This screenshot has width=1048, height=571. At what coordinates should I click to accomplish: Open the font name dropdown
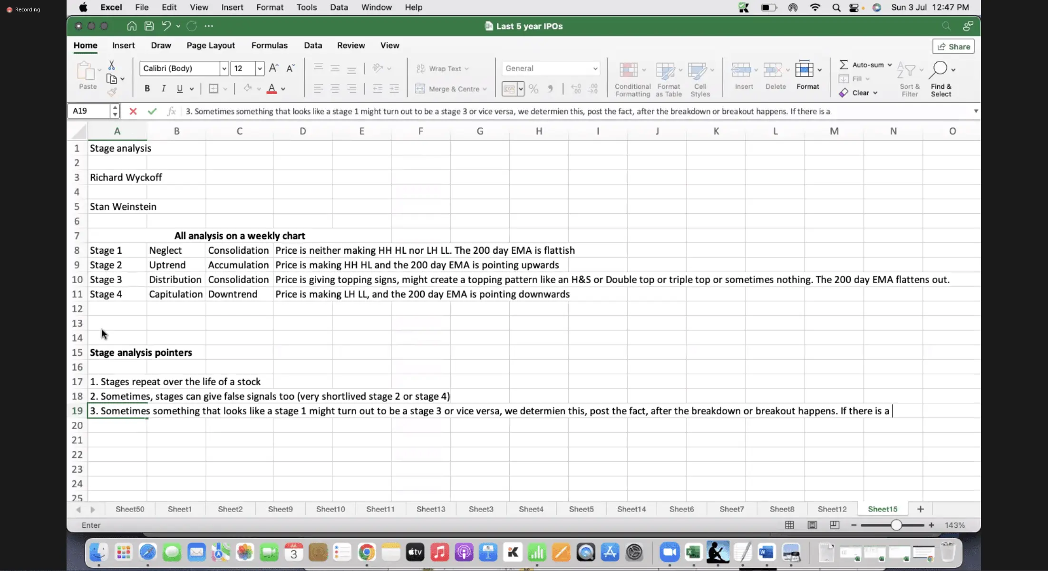point(224,68)
